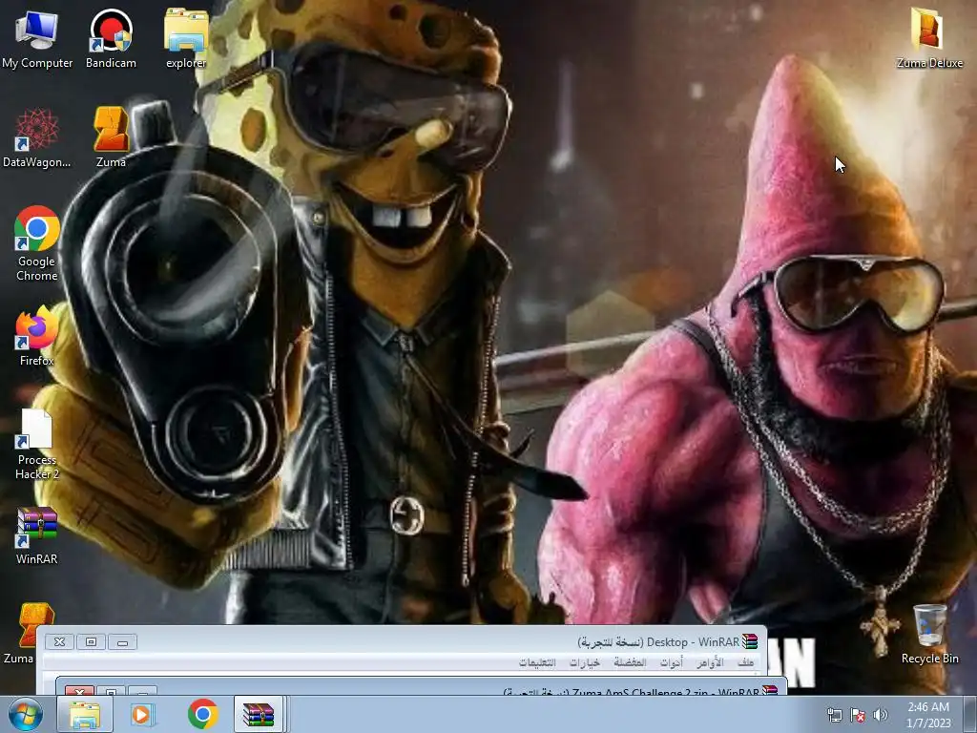Image resolution: width=977 pixels, height=733 pixels.
Task: Select the Bandicam desktop shortcut
Action: tap(111, 38)
